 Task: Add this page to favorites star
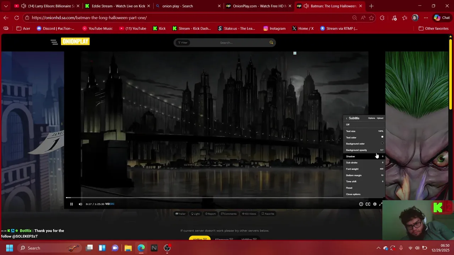click(x=371, y=18)
